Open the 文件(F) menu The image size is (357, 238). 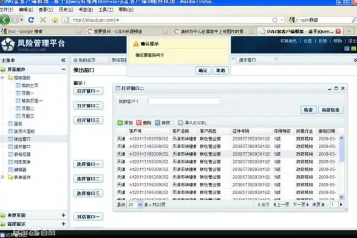(x=7, y=10)
